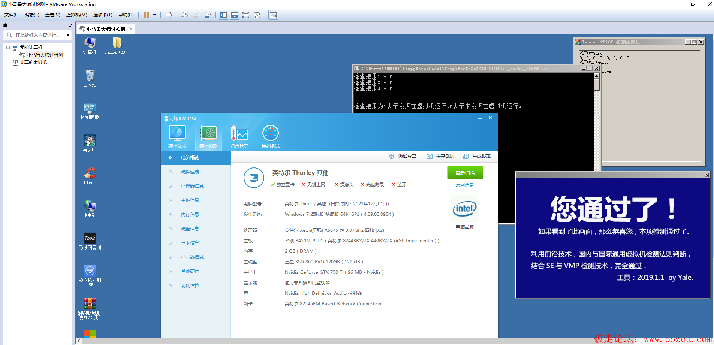
Task: Click the 复制信息 link
Action: pyautogui.click(x=465, y=185)
